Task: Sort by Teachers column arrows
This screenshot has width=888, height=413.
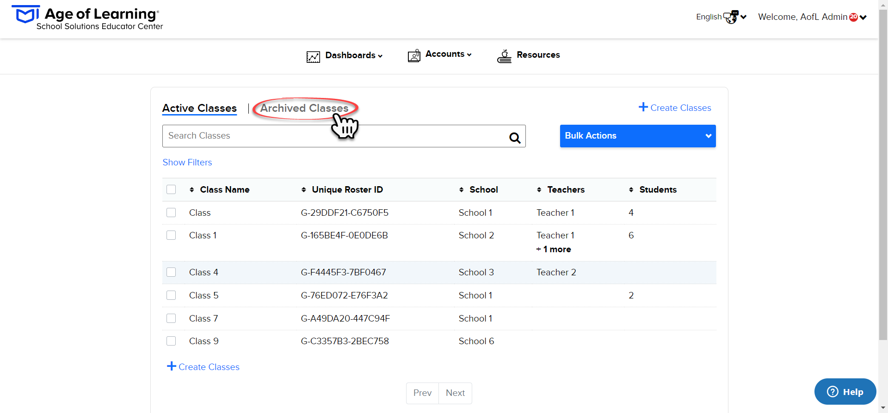Action: click(x=539, y=189)
